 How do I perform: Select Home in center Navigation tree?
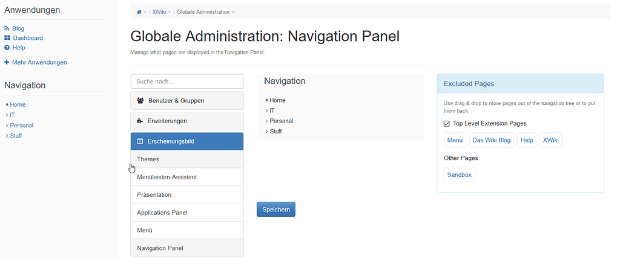[x=277, y=100]
